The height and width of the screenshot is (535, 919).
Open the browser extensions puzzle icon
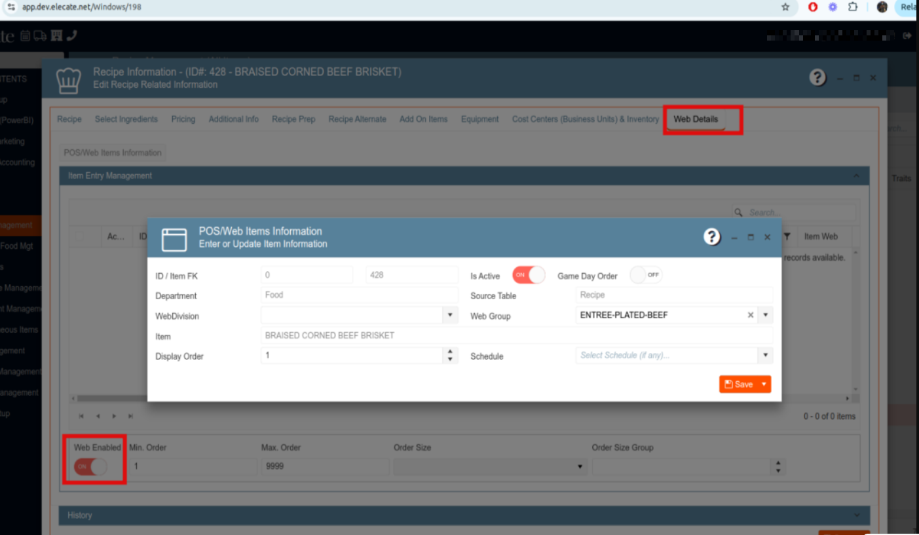pos(853,7)
